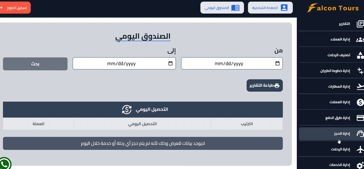This screenshot has width=364, height=169.
Task: Select the تصنيف الرحلات shapes icon
Action: [360, 55]
